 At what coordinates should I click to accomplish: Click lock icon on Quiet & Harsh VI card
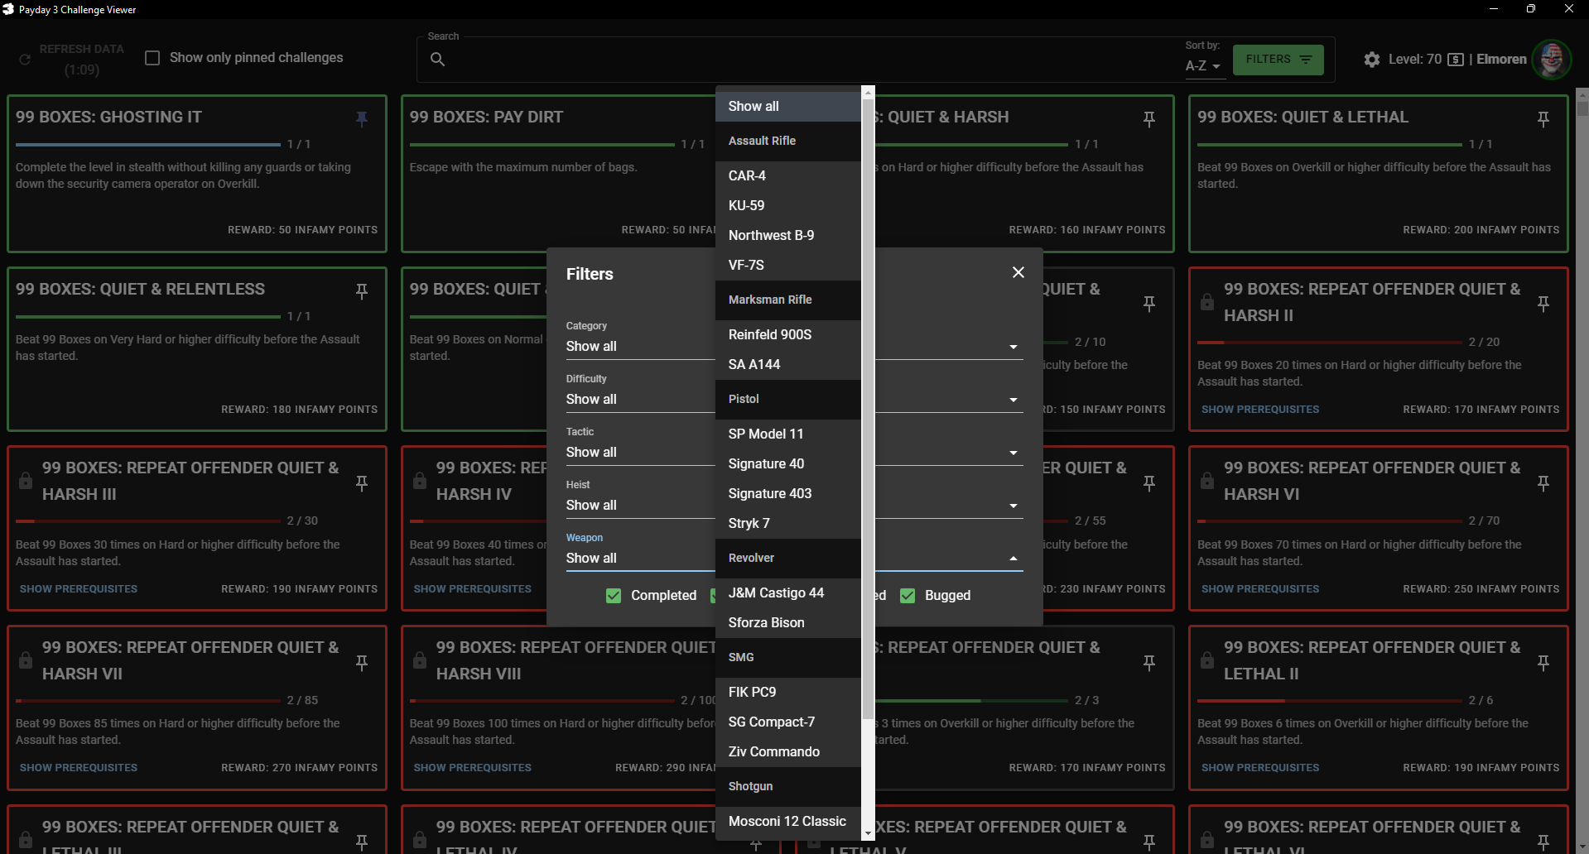tap(1207, 481)
